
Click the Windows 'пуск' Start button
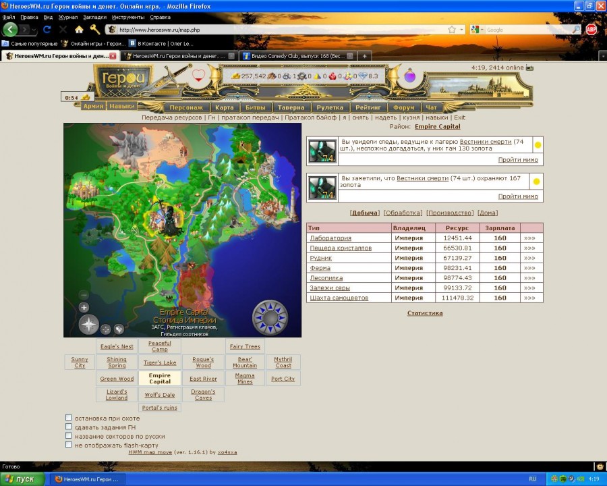click(x=22, y=479)
